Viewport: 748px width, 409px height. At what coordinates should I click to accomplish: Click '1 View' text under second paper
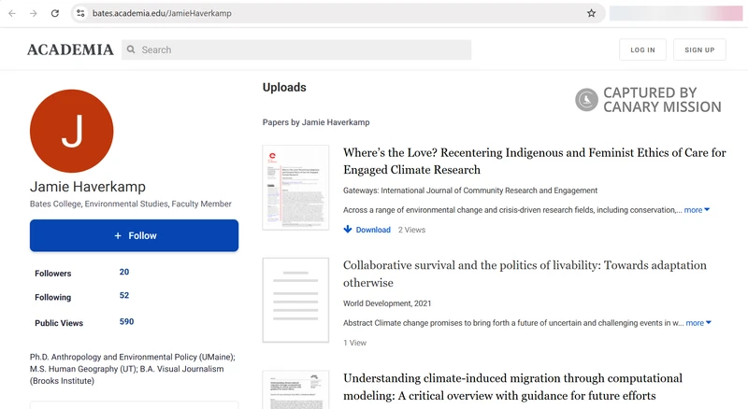pyautogui.click(x=355, y=343)
